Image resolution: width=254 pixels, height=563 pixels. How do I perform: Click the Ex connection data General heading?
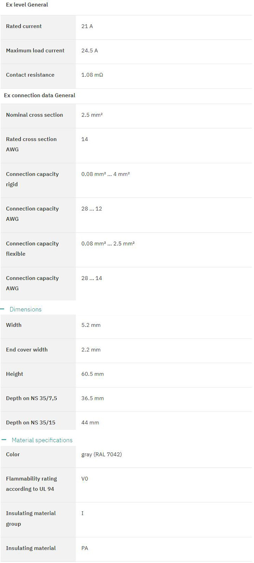40,95
